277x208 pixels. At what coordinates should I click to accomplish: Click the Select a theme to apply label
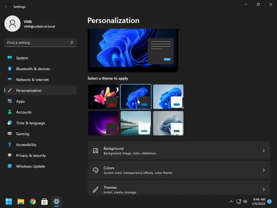pos(108,78)
